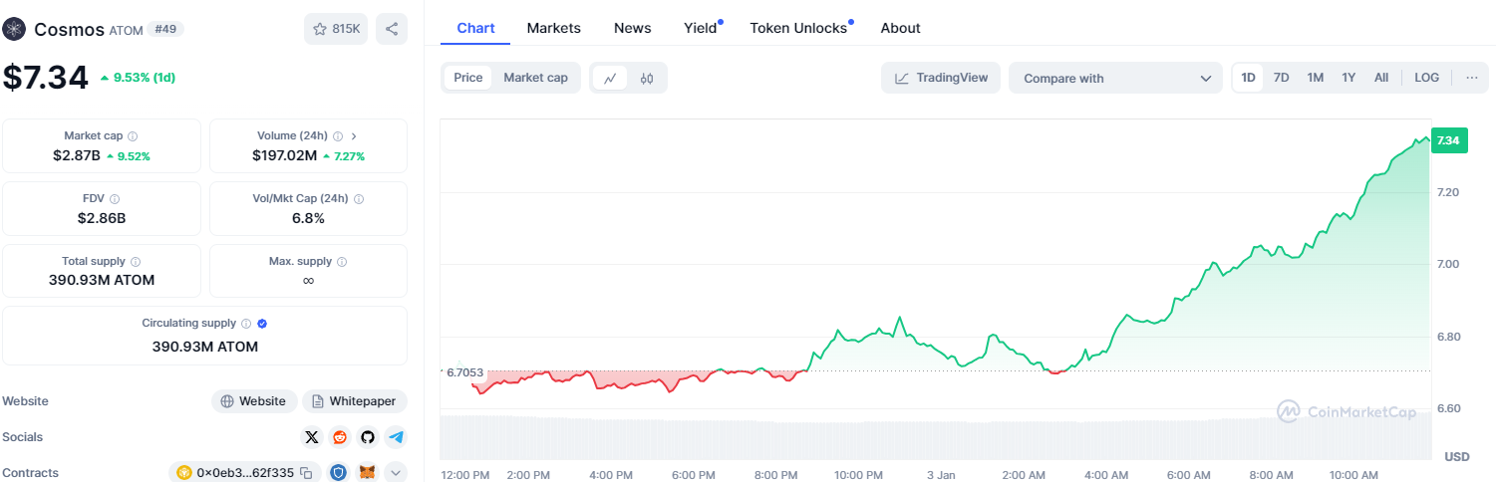Expand Volume (24h) details arrow
Viewport: 1496px width, 482px height.
pos(355,135)
